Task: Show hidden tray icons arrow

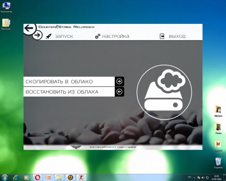Action: click(194, 178)
